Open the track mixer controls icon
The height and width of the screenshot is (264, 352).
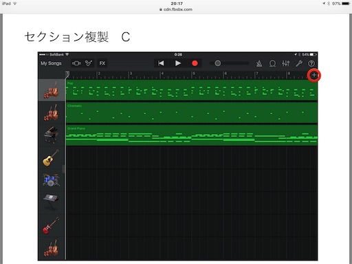[x=286, y=63]
